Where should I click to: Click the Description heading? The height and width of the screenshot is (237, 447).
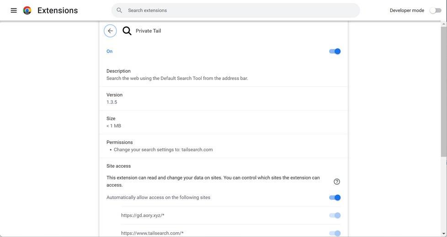(118, 71)
